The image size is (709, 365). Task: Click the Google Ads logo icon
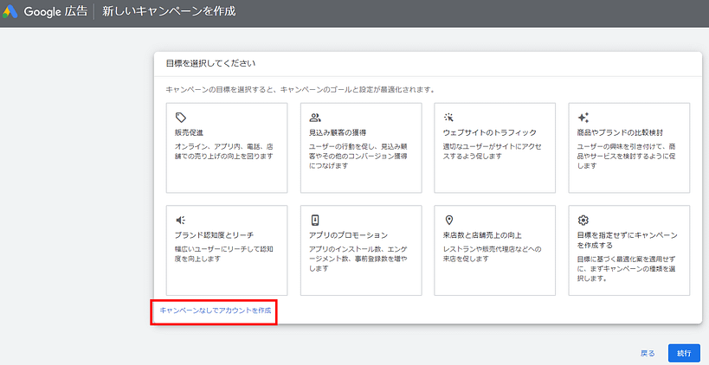[11, 12]
